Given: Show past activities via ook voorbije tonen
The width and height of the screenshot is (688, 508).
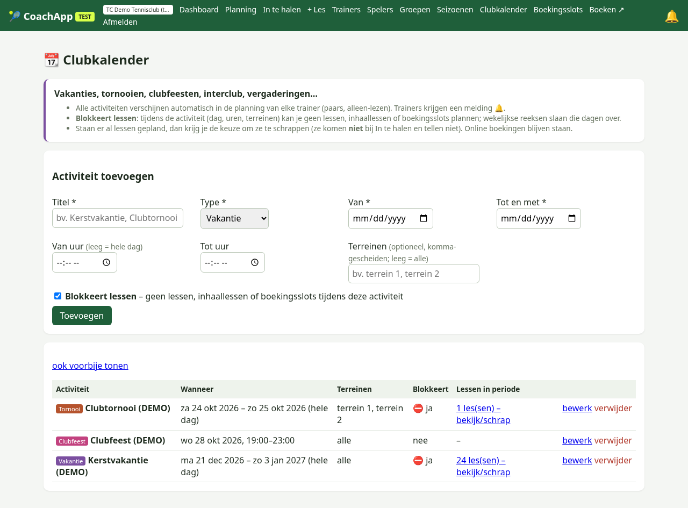Looking at the screenshot, I should pyautogui.click(x=90, y=366).
